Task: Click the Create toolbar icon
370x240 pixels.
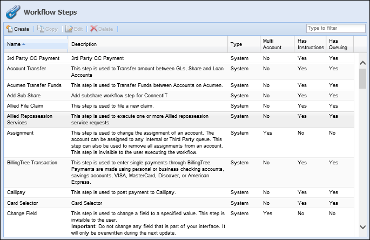Action: (x=9, y=29)
